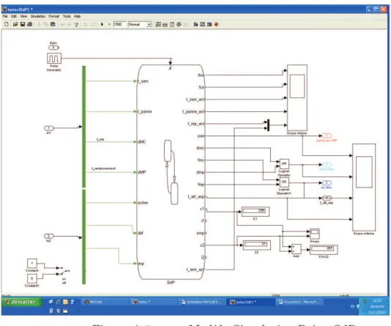Select the C1 display block
The width and height of the screenshot is (391, 326).
[x=256, y=211]
